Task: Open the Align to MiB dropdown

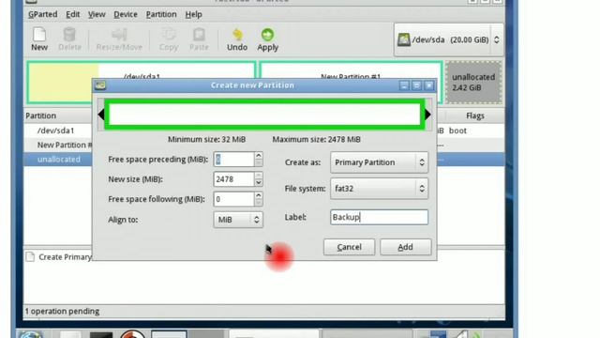Action: 238,220
